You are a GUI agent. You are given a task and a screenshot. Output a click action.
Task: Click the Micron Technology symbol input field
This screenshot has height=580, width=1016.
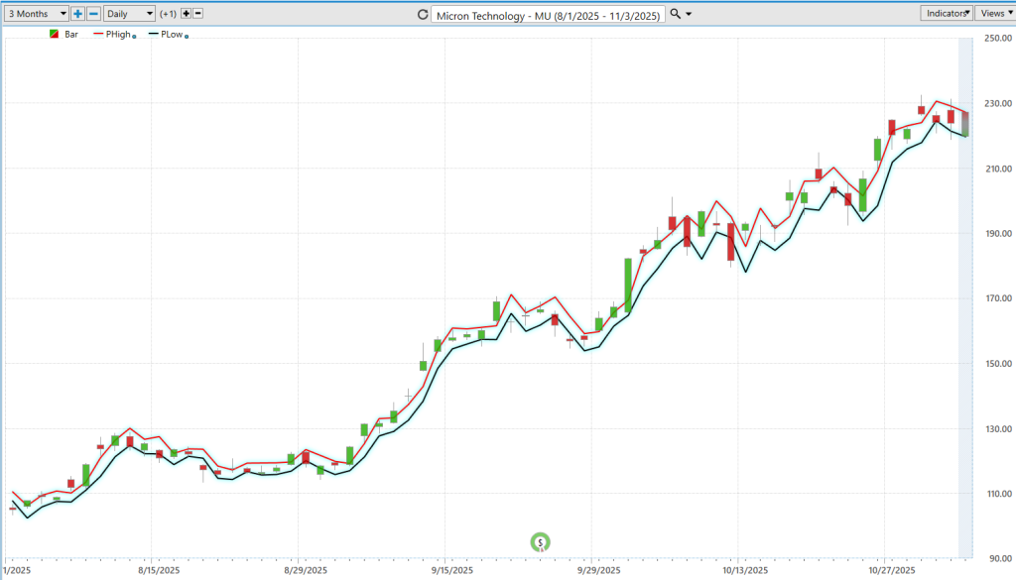point(550,14)
